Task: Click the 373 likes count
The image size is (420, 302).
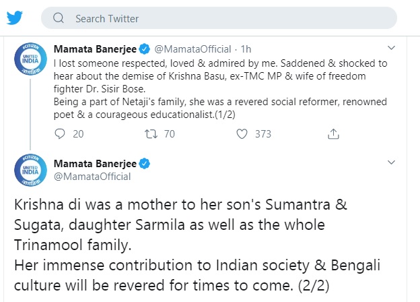Action: (263, 133)
